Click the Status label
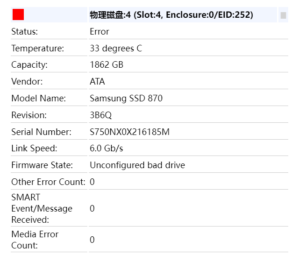The height and width of the screenshot is (255, 306). click(25, 32)
